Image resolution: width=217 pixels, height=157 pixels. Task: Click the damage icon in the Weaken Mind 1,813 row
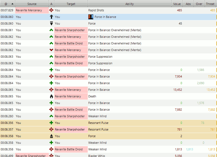(51, 149)
